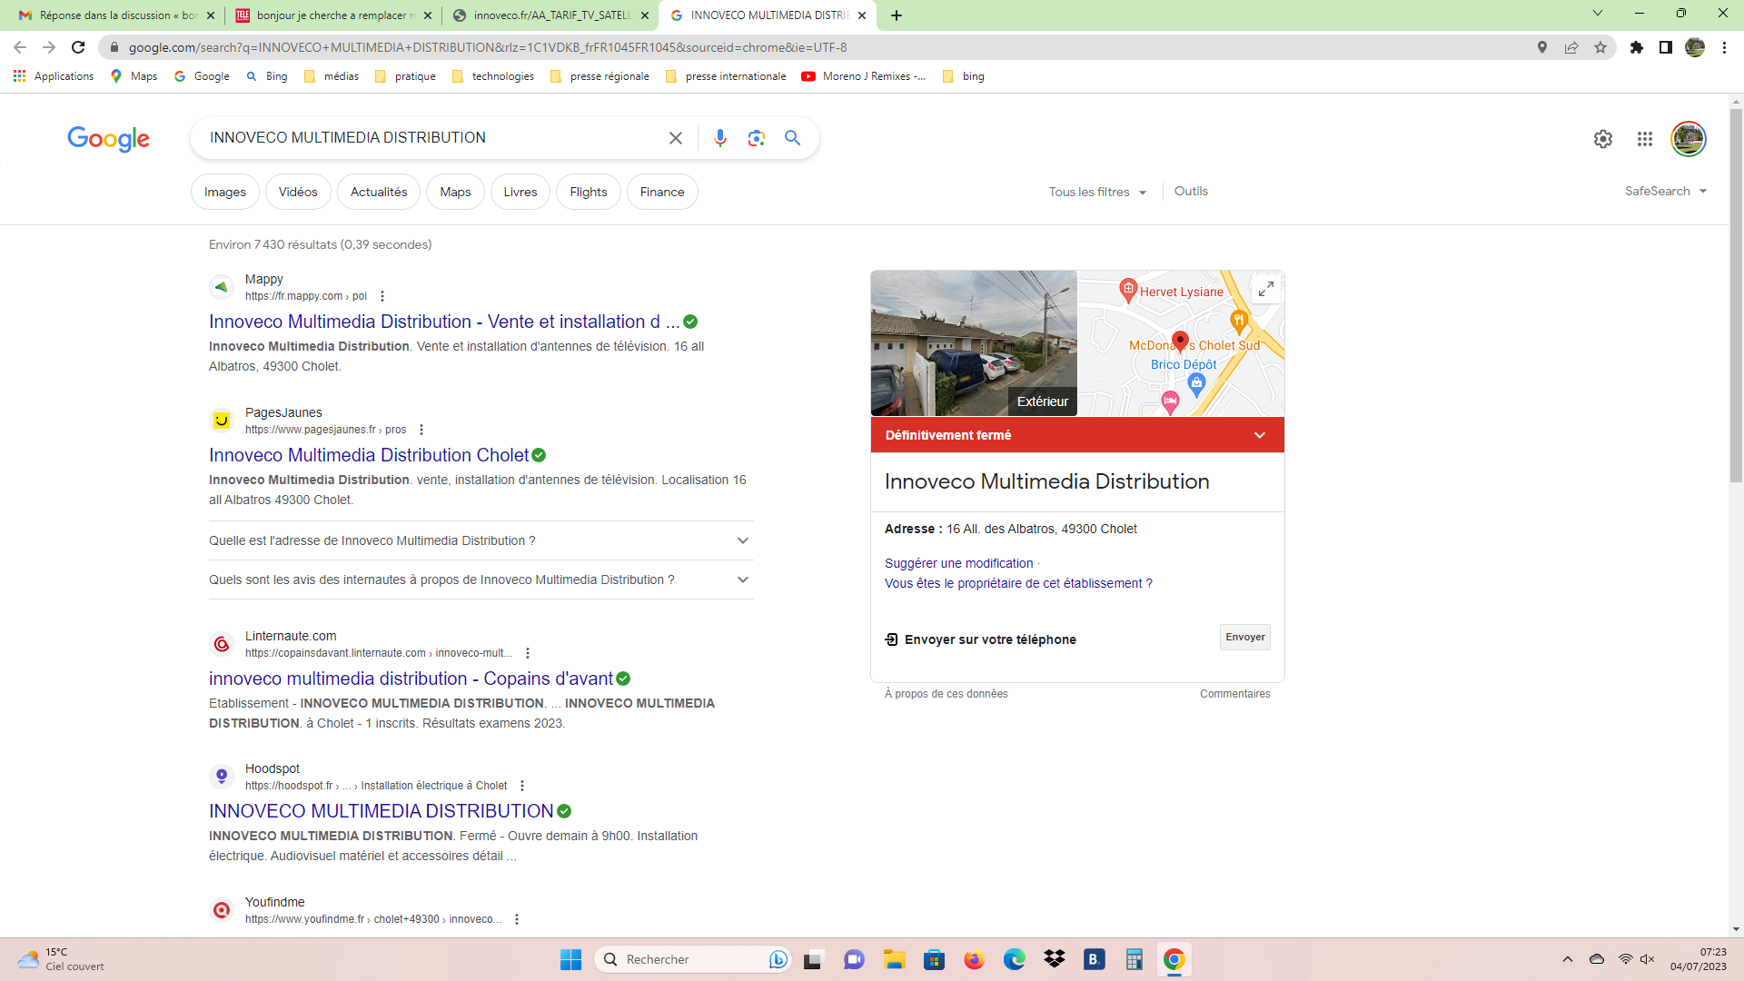Image resolution: width=1744 pixels, height=981 pixels.
Task: Click the Google search input field
Action: 427,138
